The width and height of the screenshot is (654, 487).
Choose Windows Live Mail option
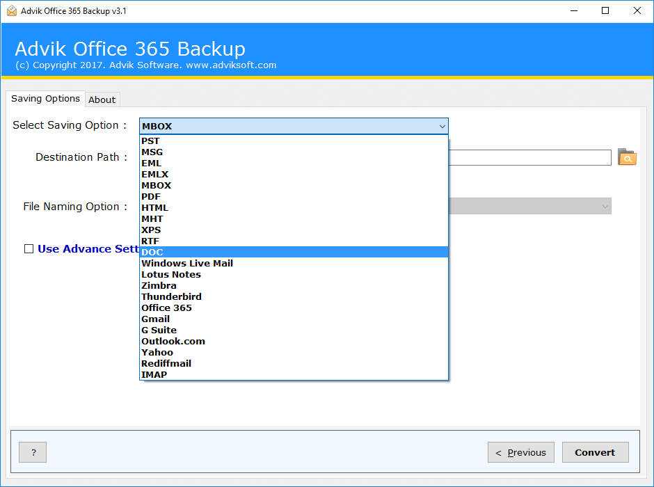click(294, 263)
